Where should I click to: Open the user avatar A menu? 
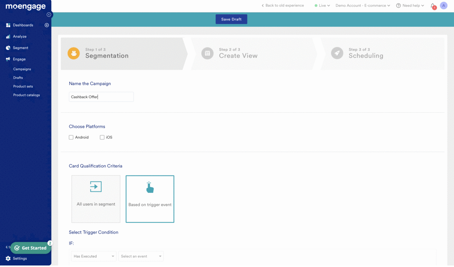tap(444, 6)
